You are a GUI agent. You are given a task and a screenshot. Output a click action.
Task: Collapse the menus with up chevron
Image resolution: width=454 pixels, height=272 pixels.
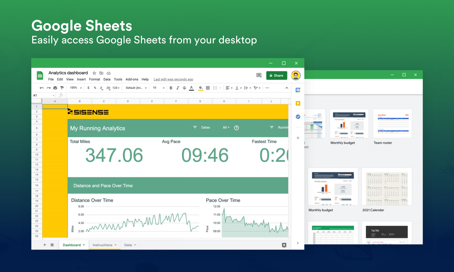point(287,88)
